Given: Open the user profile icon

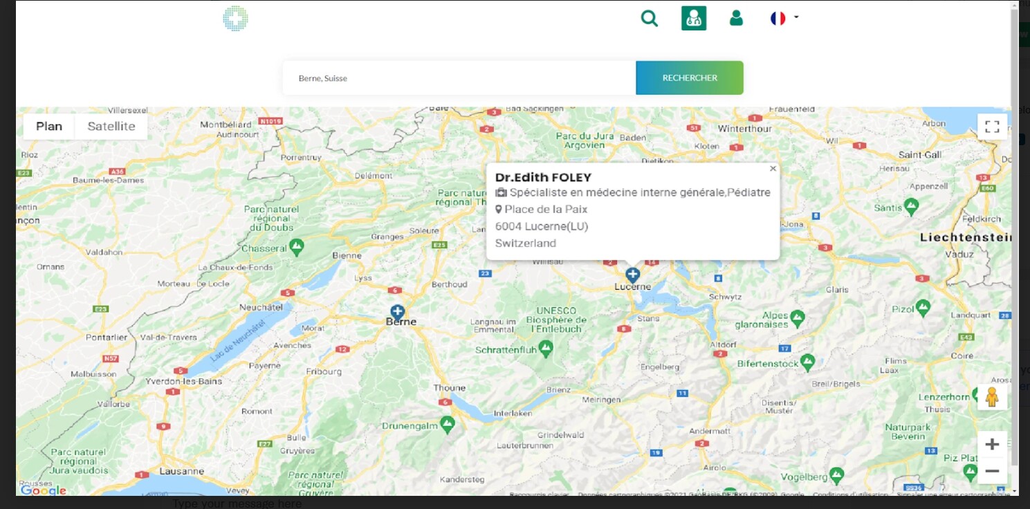Looking at the screenshot, I should 736,18.
